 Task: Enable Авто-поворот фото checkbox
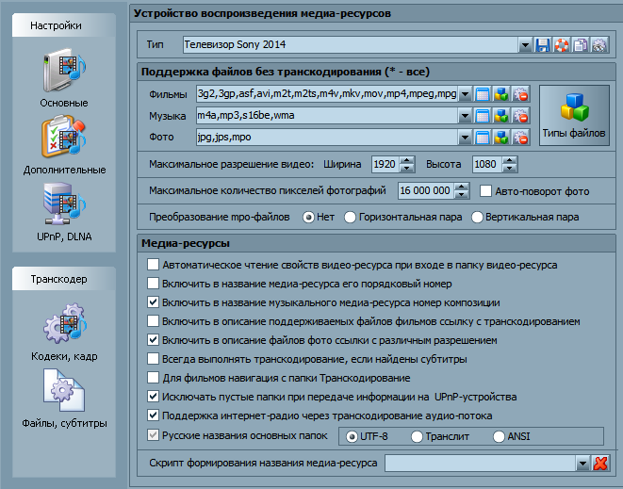coord(486,191)
